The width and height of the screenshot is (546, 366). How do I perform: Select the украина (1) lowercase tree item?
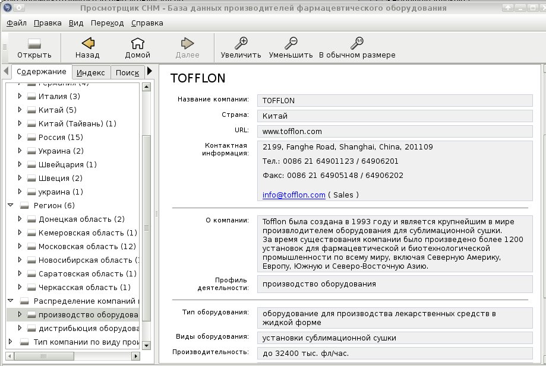[x=61, y=192]
